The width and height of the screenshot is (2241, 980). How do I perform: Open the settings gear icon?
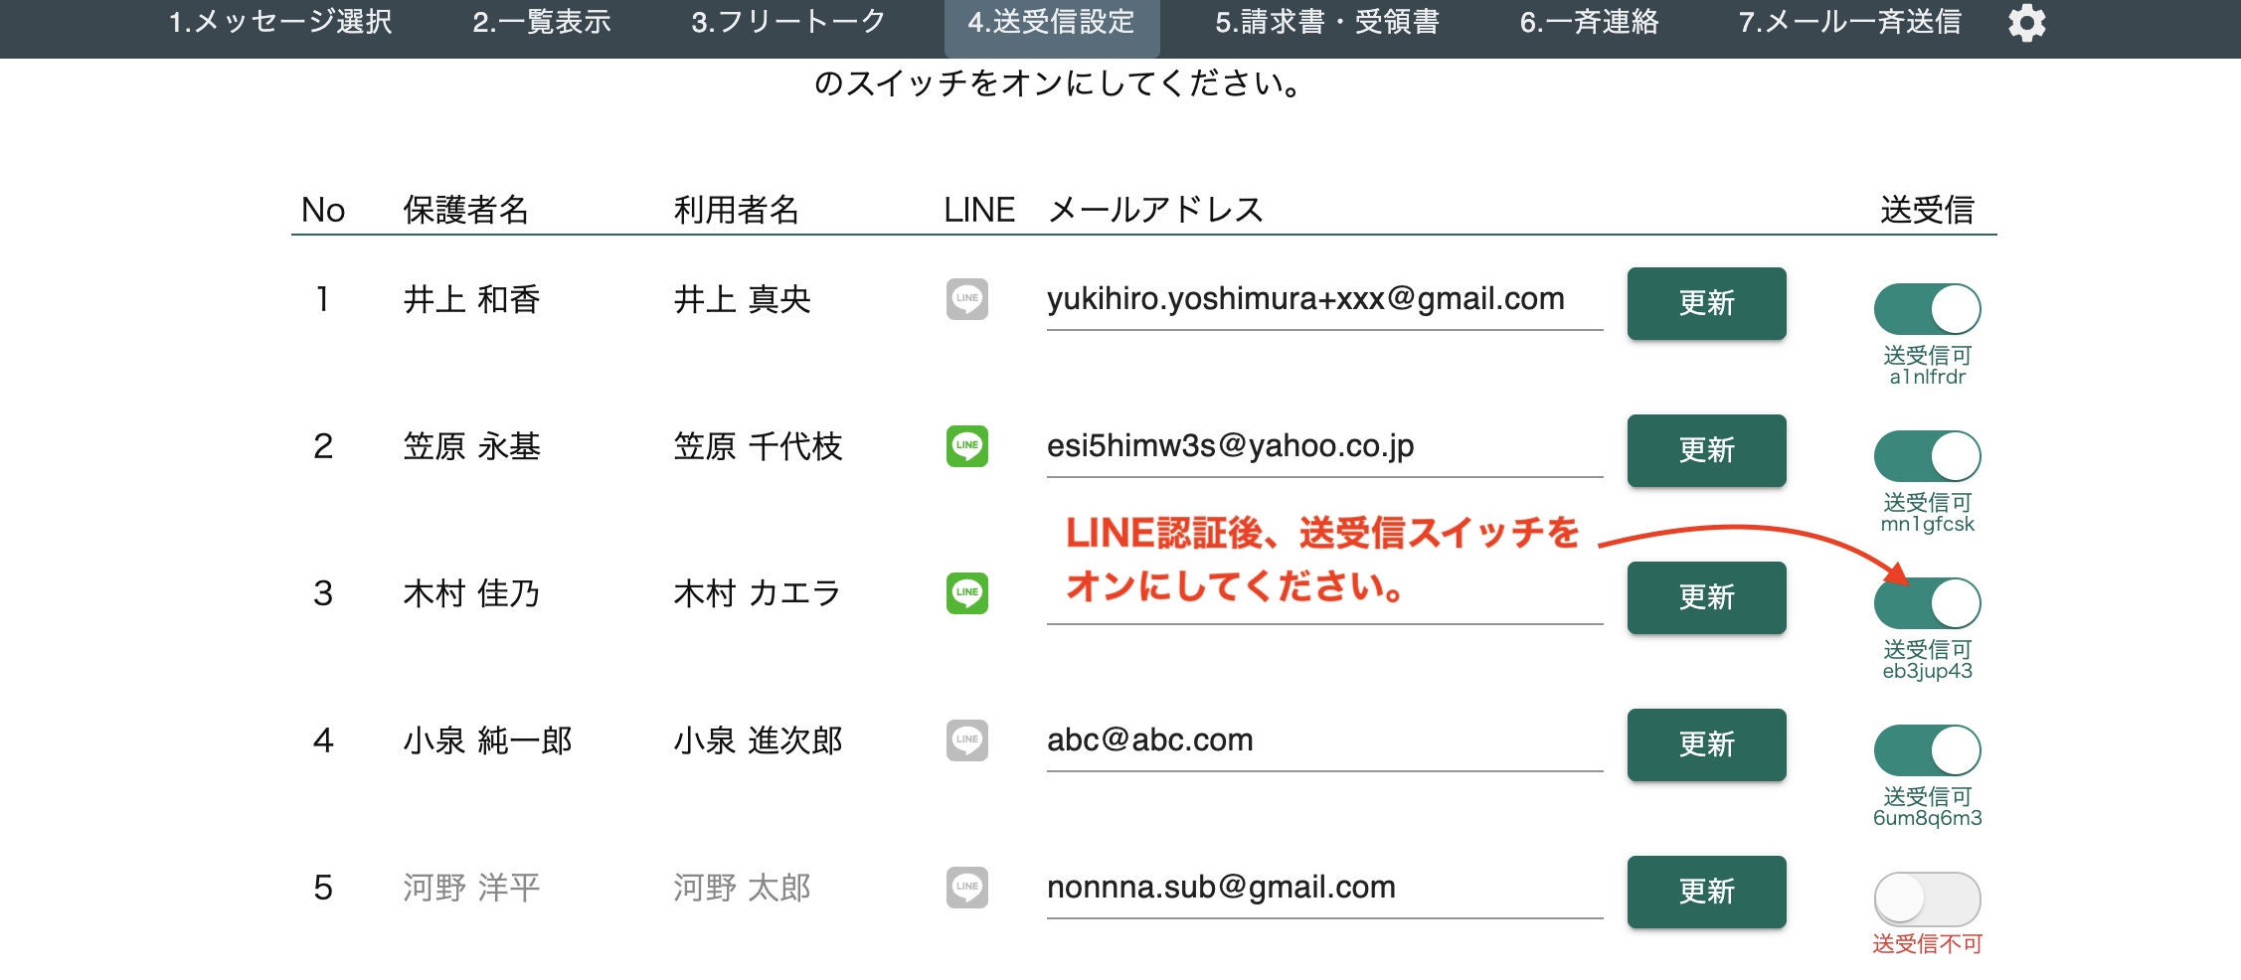tap(2026, 23)
